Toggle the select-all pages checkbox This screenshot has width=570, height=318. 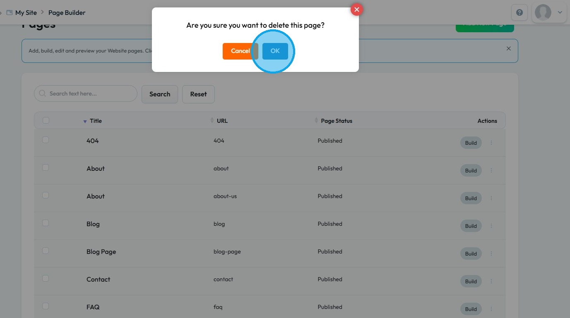46,120
